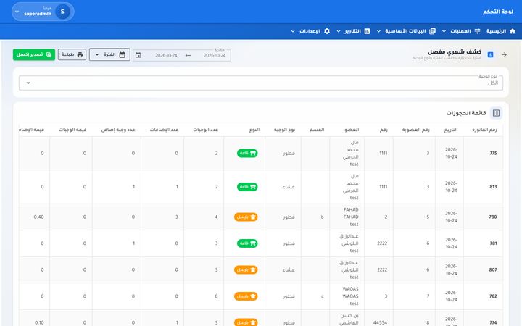Click the calendar icon on الفترة button
Screen dimensions: 522x326
click(123, 54)
